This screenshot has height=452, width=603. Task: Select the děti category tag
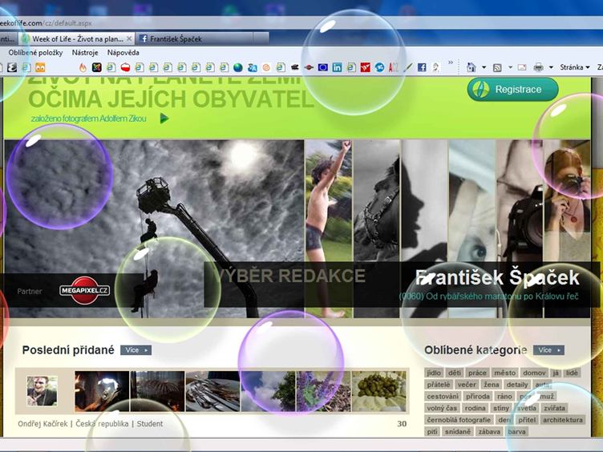454,373
